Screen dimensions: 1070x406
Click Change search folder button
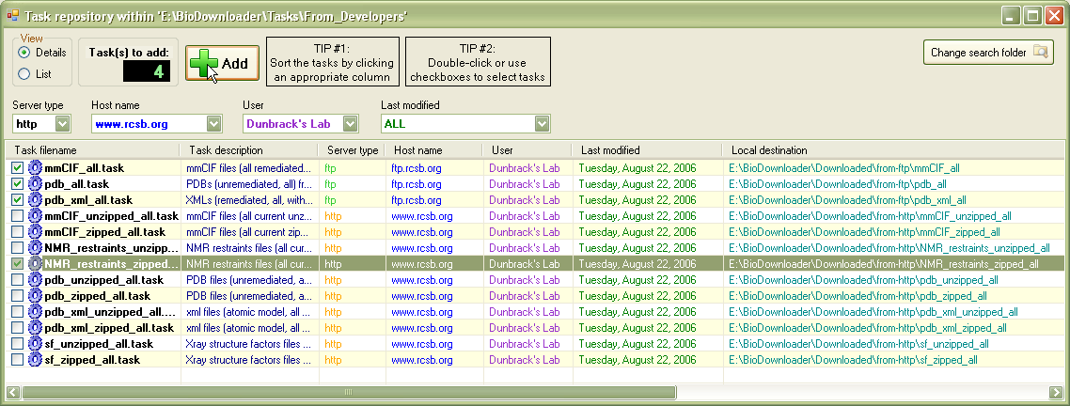(x=988, y=53)
